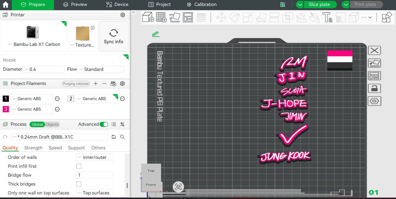The image size is (396, 199).
Task: Open the Strength settings tab
Action: click(x=33, y=148)
